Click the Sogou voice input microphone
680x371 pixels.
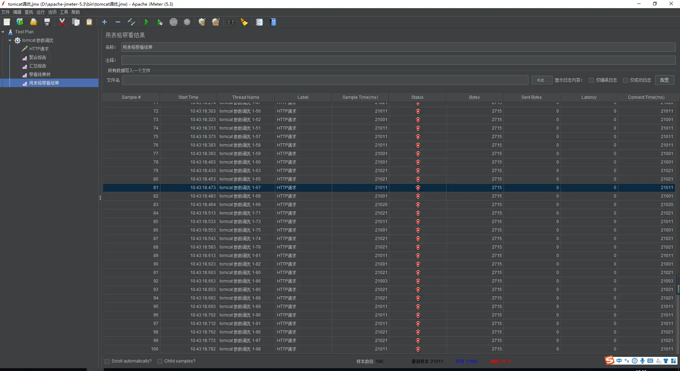642,361
